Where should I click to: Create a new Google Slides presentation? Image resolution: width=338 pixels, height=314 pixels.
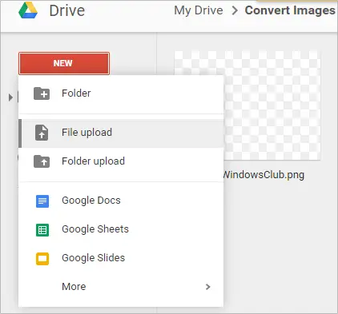pos(121,258)
